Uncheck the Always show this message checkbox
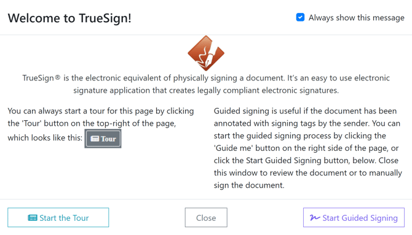The width and height of the screenshot is (412, 235). [x=300, y=17]
